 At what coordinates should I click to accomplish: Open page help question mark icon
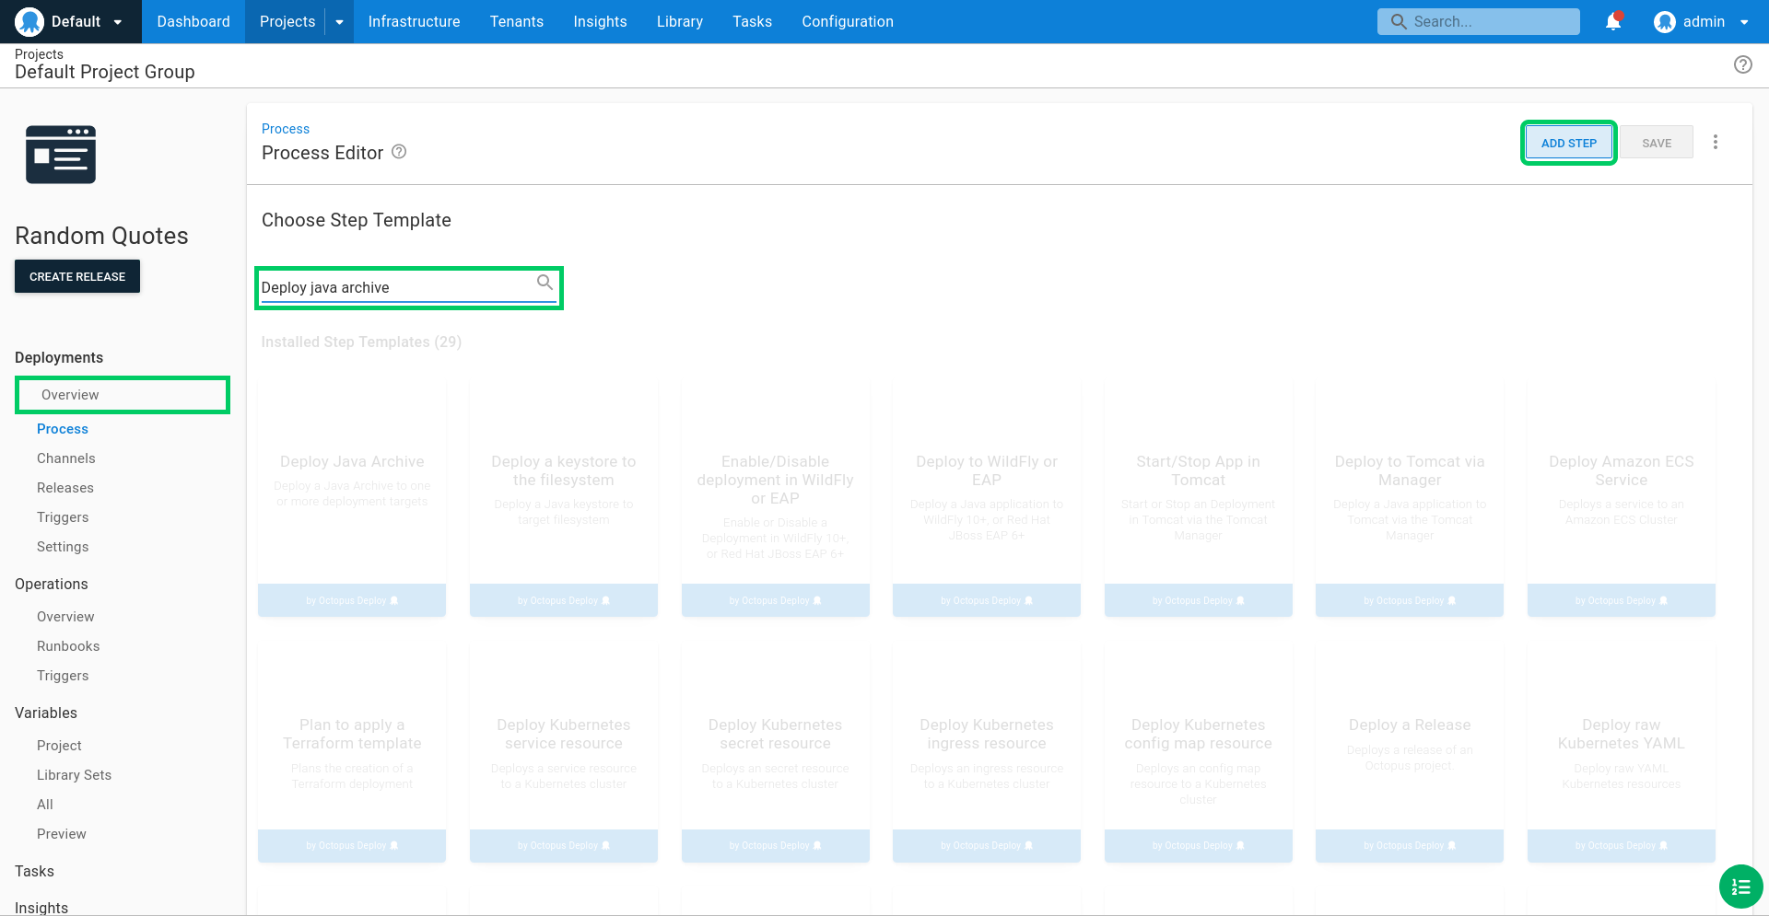pyautogui.click(x=1743, y=64)
